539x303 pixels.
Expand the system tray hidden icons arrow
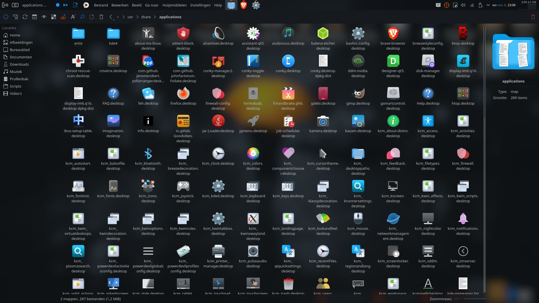tap(488, 5)
